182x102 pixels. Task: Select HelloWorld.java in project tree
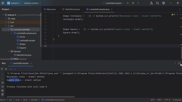tap(22, 55)
